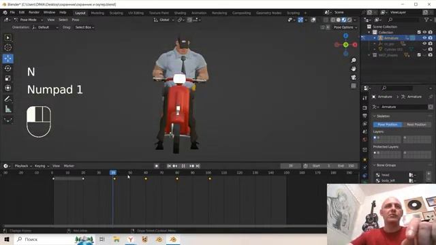Disable Armature render camera icon
Viewport: 436px width, 245px height.
tap(431, 38)
